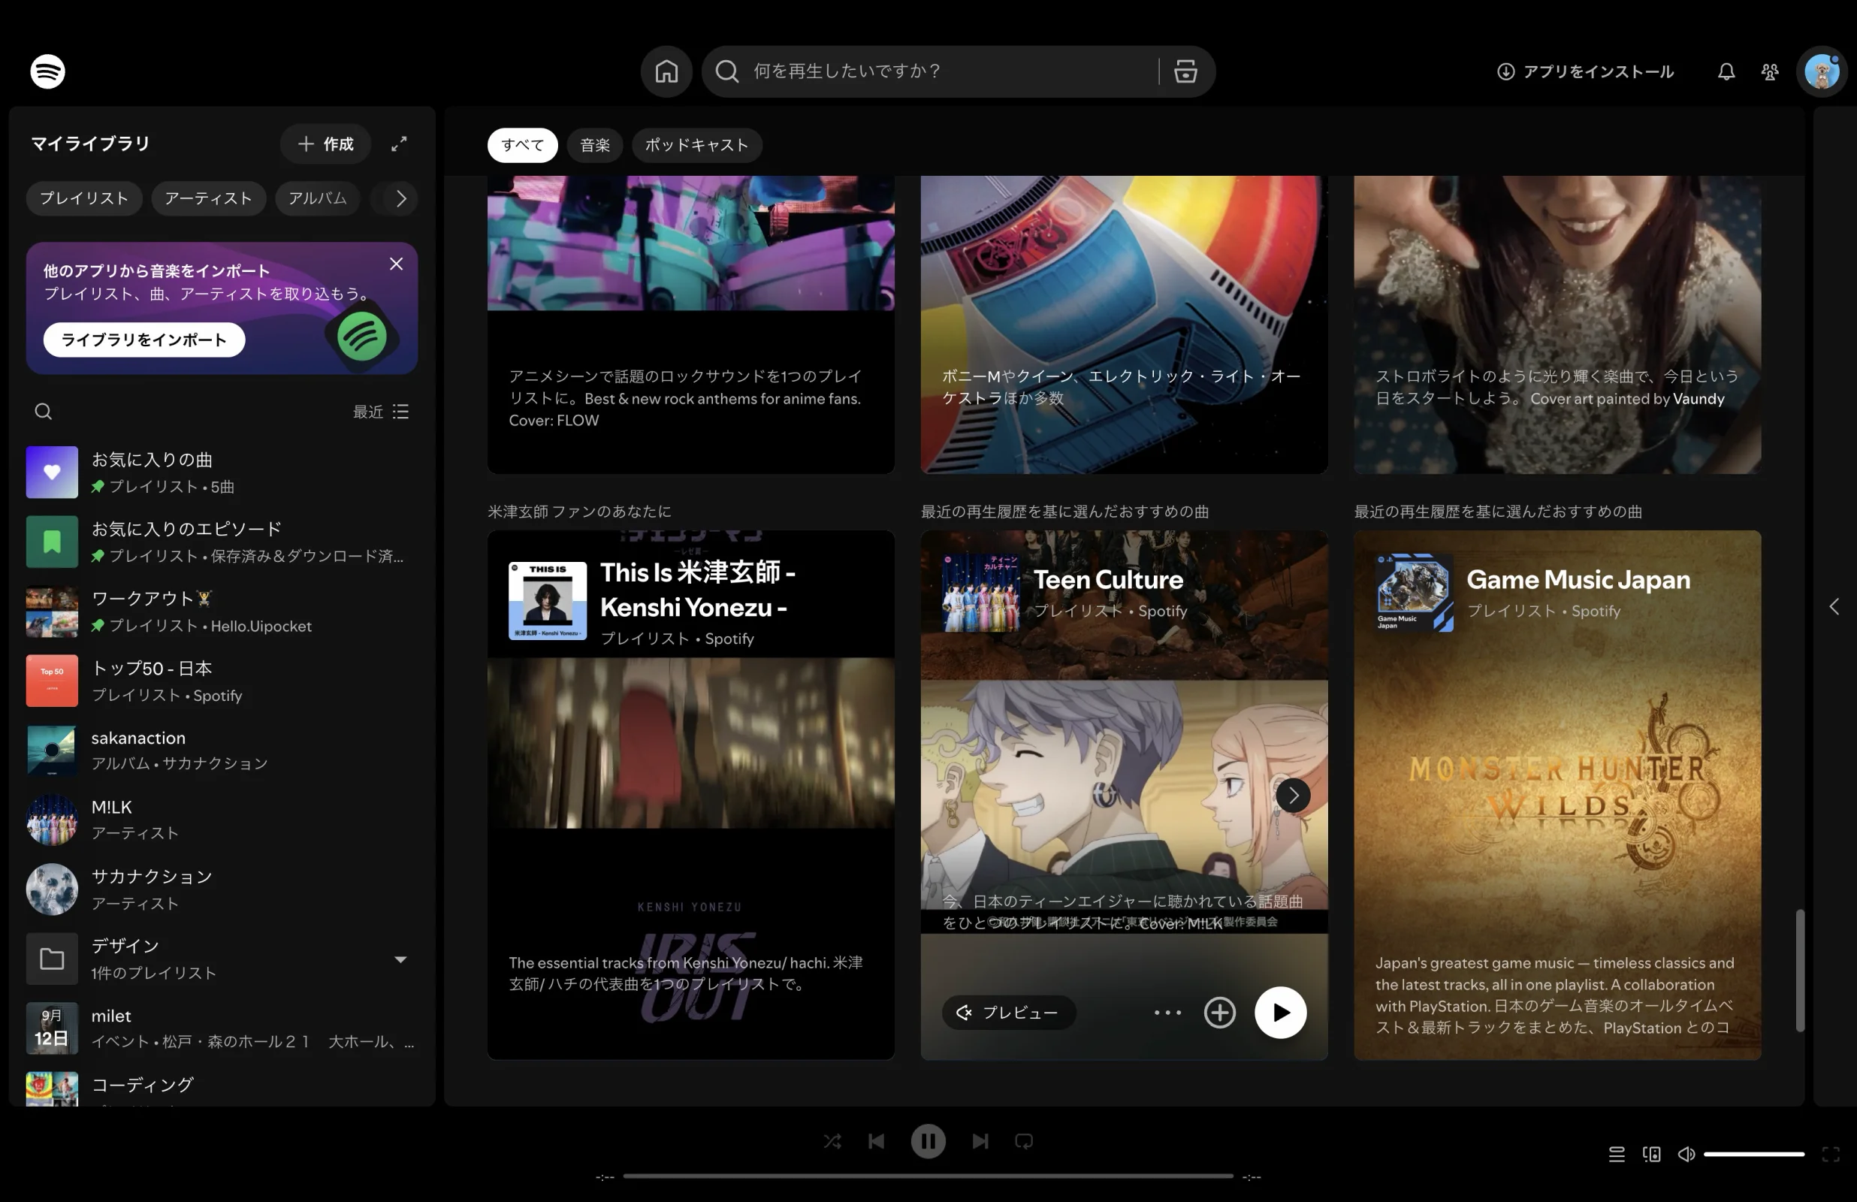Image resolution: width=1857 pixels, height=1202 pixels.
Task: Add Teen Culture to library
Action: click(x=1218, y=1013)
